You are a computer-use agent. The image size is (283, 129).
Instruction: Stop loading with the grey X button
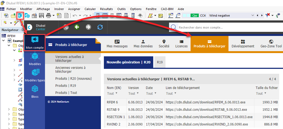[x=66, y=27]
